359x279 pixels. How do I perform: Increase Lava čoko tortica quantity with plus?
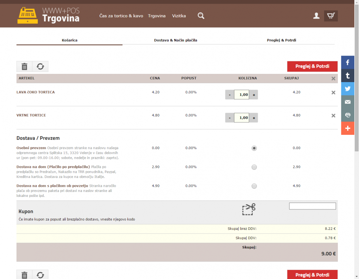click(x=254, y=95)
